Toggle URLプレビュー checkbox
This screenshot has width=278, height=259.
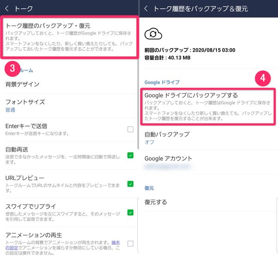(130, 184)
